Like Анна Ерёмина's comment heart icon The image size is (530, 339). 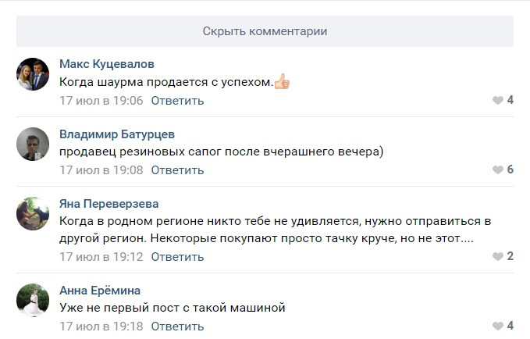pyautogui.click(x=497, y=326)
